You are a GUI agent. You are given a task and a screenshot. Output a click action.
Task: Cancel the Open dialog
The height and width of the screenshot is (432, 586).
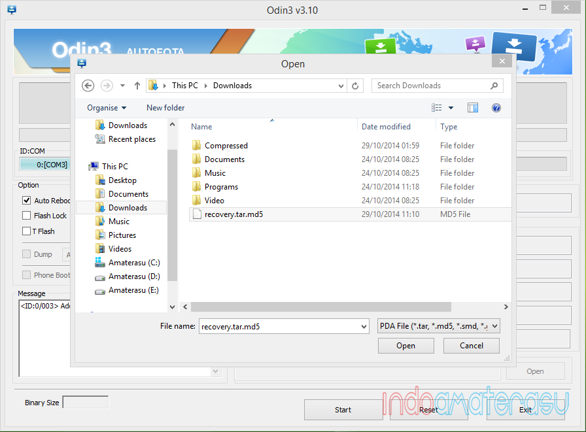pyautogui.click(x=472, y=346)
